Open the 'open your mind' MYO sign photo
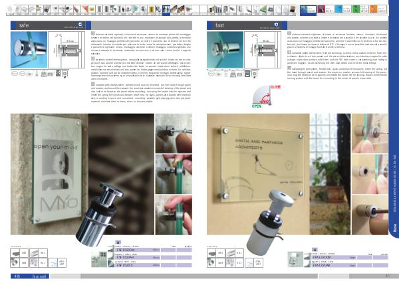This screenshot has height=283, width=399. pyautogui.click(x=82, y=174)
